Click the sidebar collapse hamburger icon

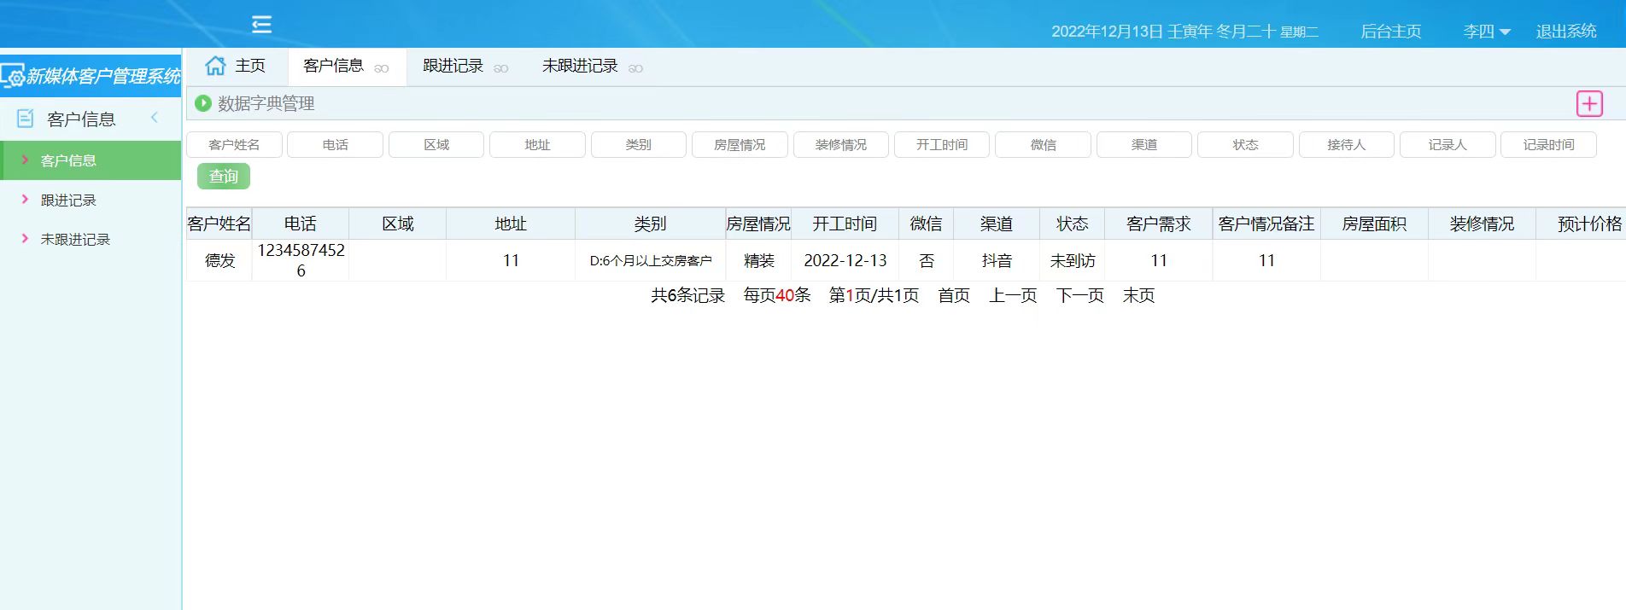tap(261, 24)
